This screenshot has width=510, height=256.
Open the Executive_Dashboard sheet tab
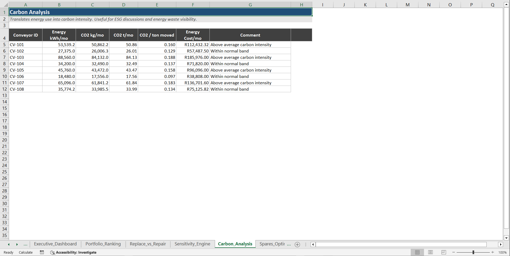55,244
